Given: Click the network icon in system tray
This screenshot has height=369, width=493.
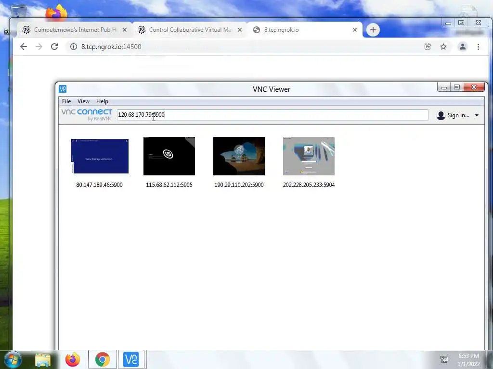Looking at the screenshot, I should [444, 359].
